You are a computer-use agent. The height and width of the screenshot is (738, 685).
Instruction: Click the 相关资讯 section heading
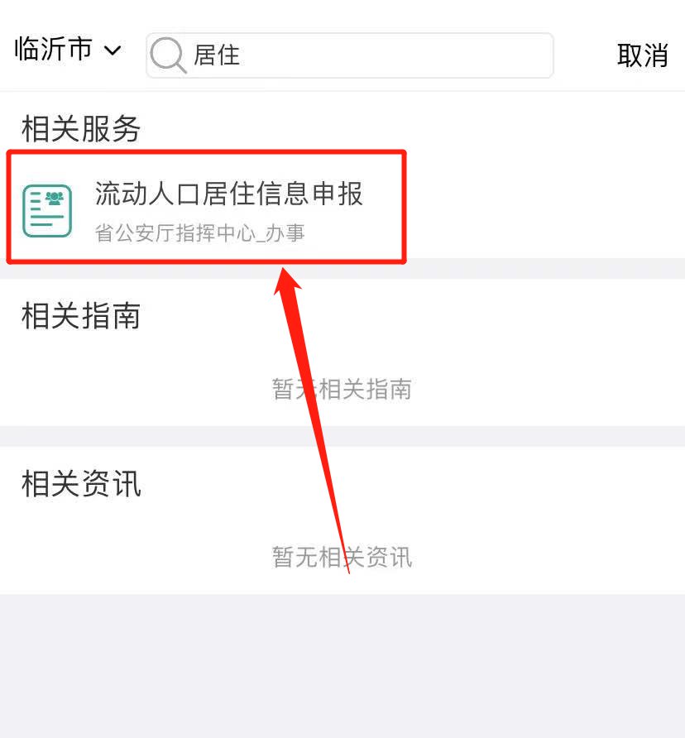[x=81, y=484]
